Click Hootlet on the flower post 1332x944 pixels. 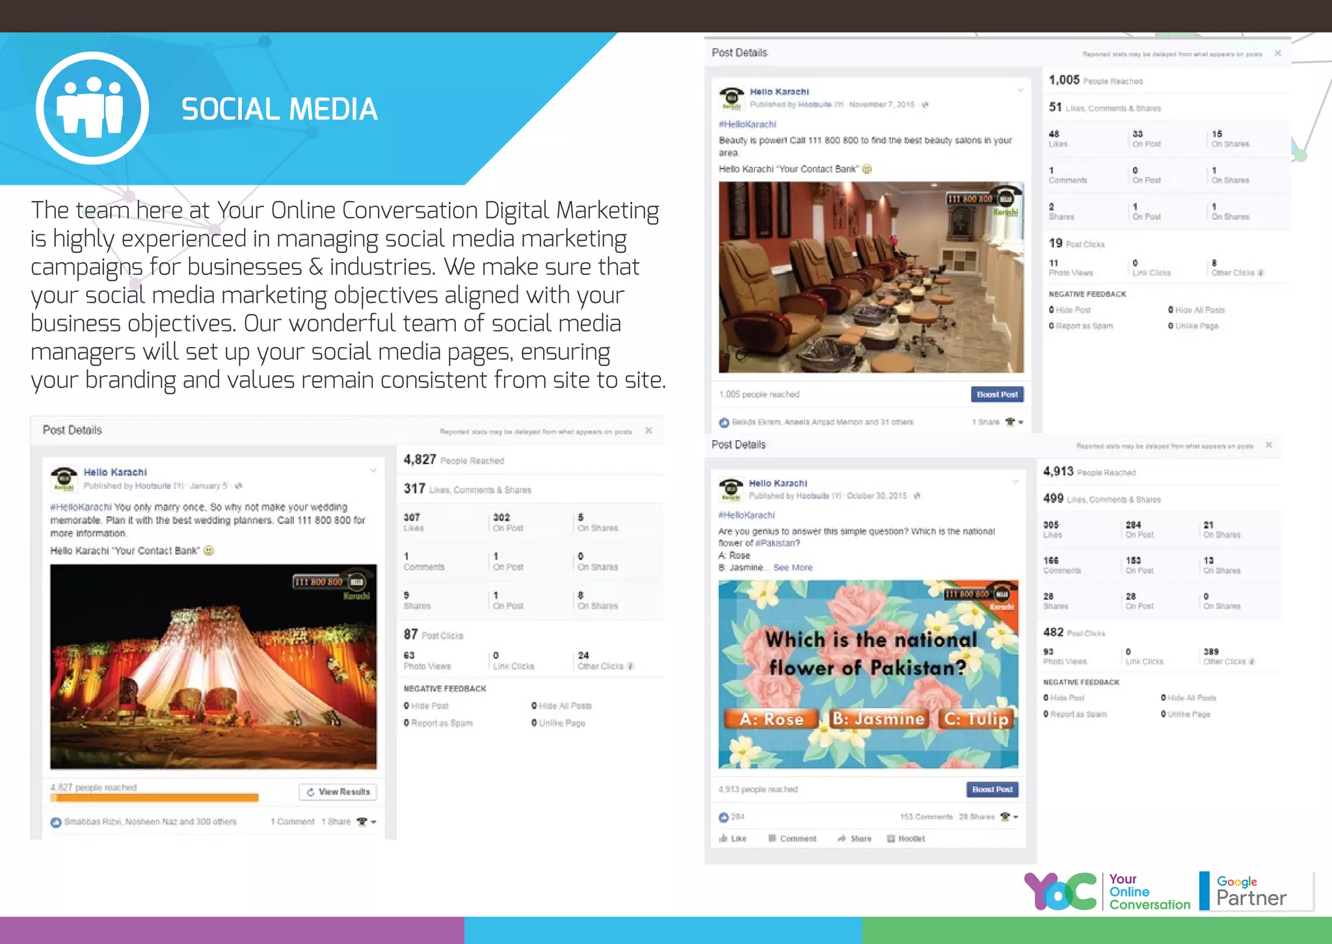[x=906, y=839]
